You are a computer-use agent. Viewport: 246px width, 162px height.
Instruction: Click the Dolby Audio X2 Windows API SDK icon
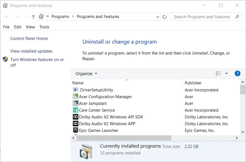point(75,117)
